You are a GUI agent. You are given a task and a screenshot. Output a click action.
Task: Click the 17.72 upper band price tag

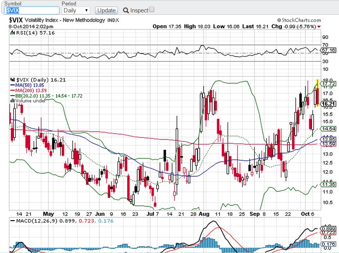click(329, 84)
